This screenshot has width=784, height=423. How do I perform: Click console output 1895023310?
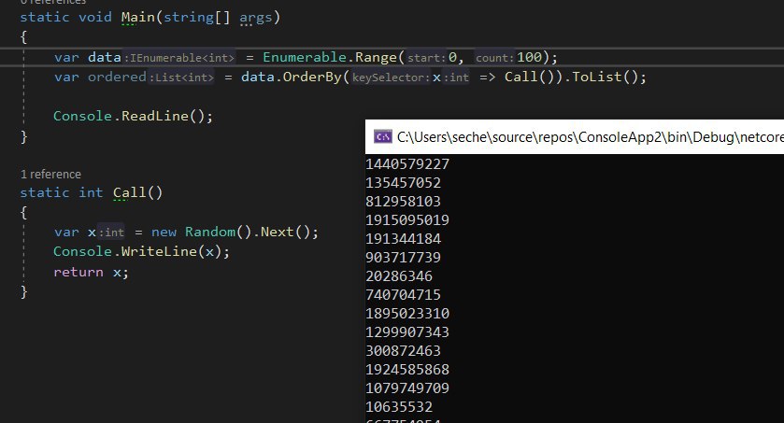pyautogui.click(x=407, y=314)
